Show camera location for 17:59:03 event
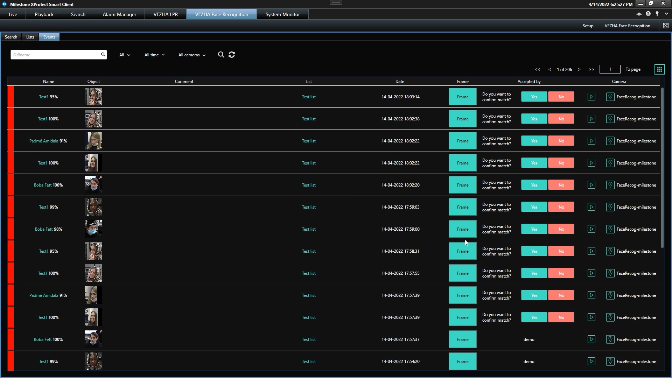672x378 pixels. pyautogui.click(x=610, y=207)
